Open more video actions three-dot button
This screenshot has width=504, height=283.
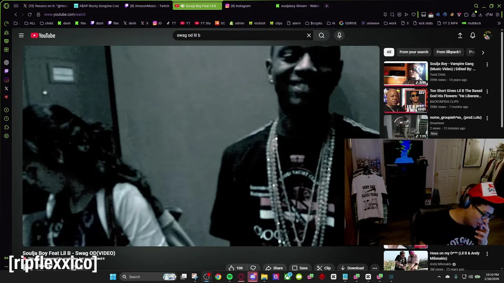[375, 268]
